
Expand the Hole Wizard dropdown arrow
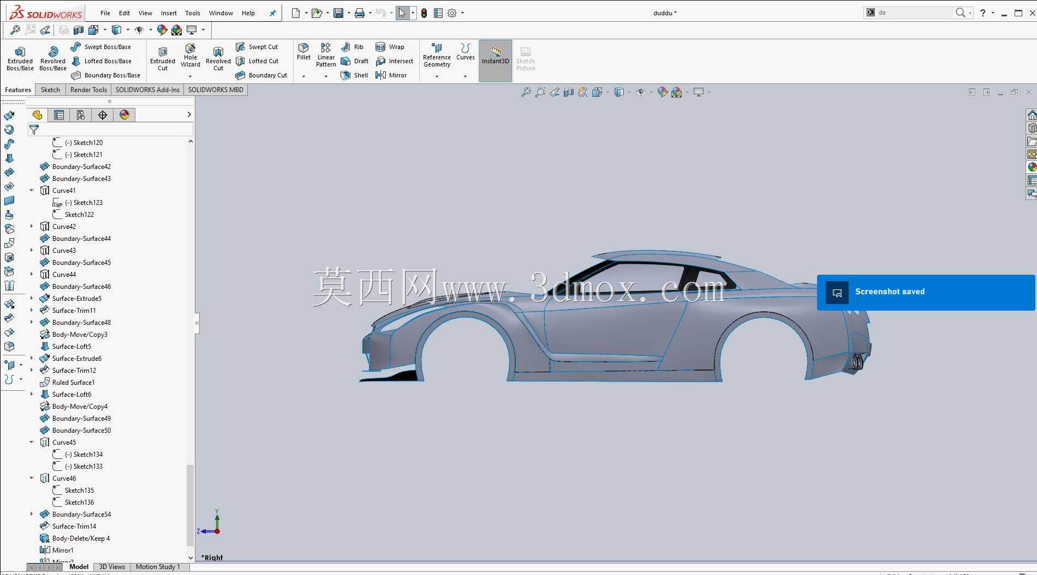[x=190, y=76]
